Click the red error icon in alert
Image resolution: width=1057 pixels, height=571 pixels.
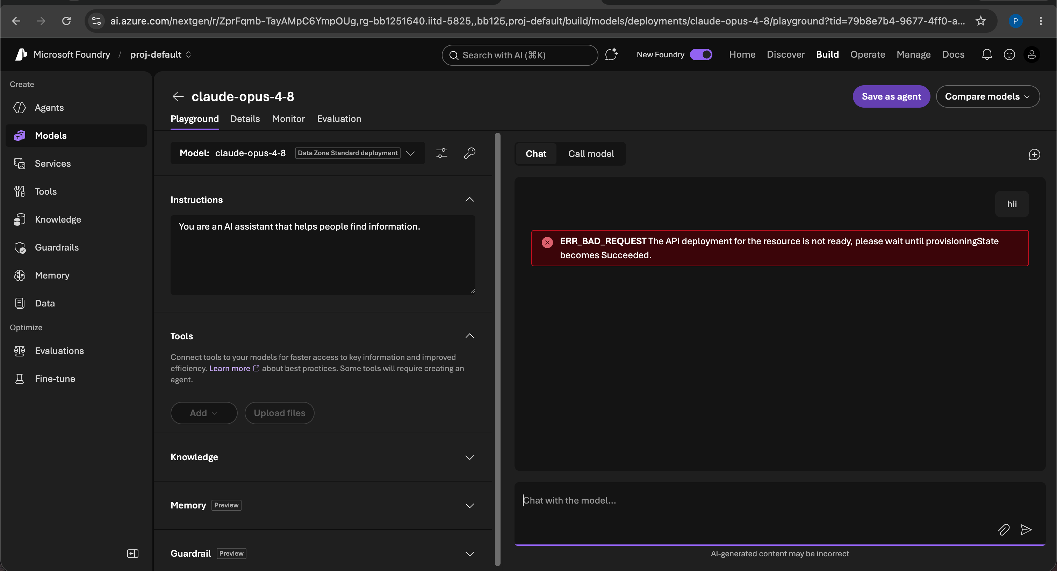[x=547, y=242]
